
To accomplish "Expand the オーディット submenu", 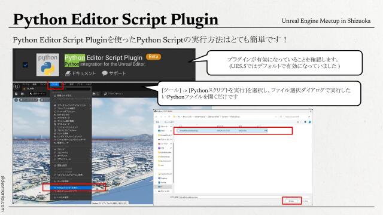I will pyautogui.click(x=71, y=156).
